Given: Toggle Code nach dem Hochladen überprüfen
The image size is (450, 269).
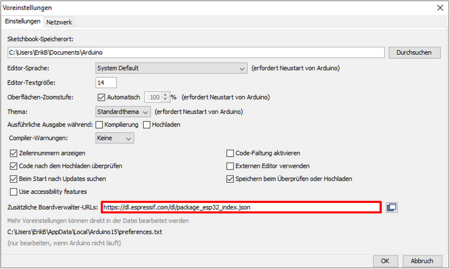Looking at the screenshot, I should tap(13, 166).
